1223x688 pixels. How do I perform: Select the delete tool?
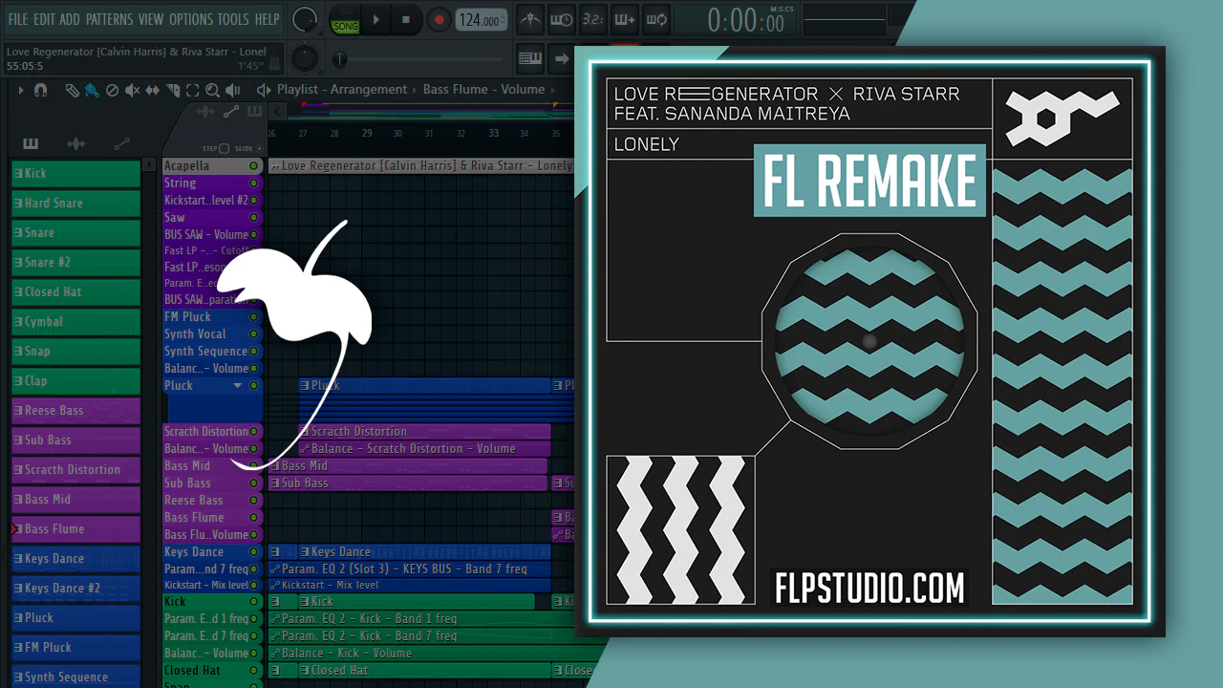click(112, 90)
